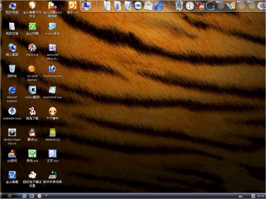Open the Internet Explorer desktop shortcut
Viewport: 266px width, 199px height.
[x=12, y=90]
